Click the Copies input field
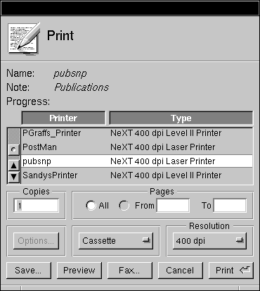Viewport: 260px width, 291px height. (x=37, y=206)
